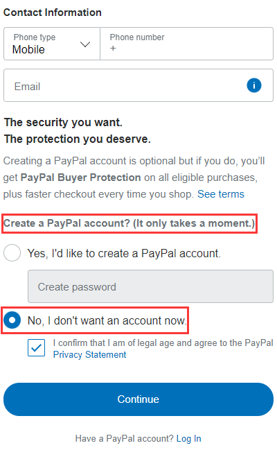Open the See terms link
The image size is (277, 450).
pyautogui.click(x=220, y=194)
